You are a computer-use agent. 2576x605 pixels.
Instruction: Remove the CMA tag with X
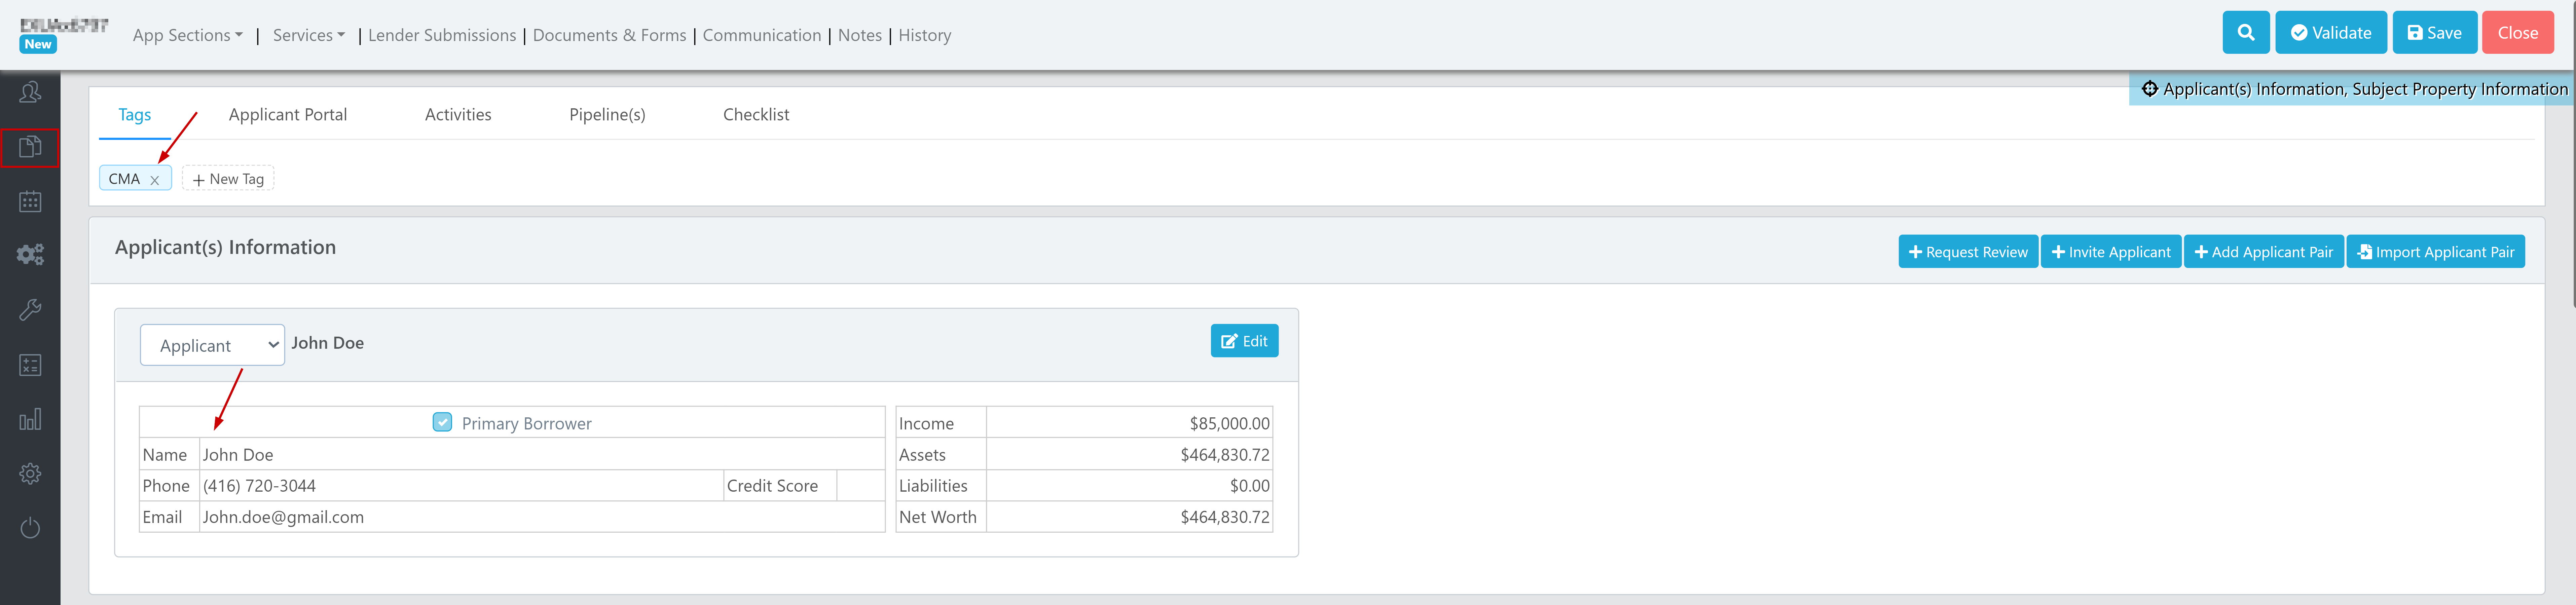pyautogui.click(x=155, y=180)
